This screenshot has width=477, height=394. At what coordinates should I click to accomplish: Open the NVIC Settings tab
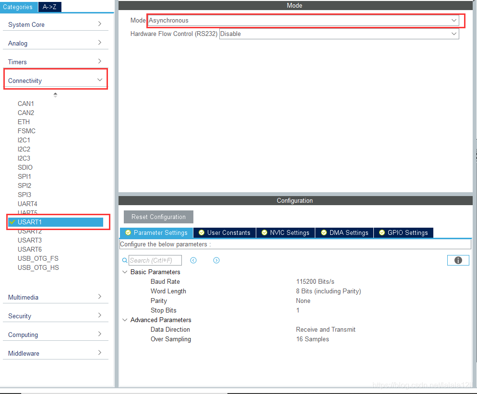[286, 232]
